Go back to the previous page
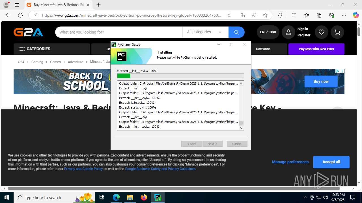The image size is (362, 203). click(8, 15)
